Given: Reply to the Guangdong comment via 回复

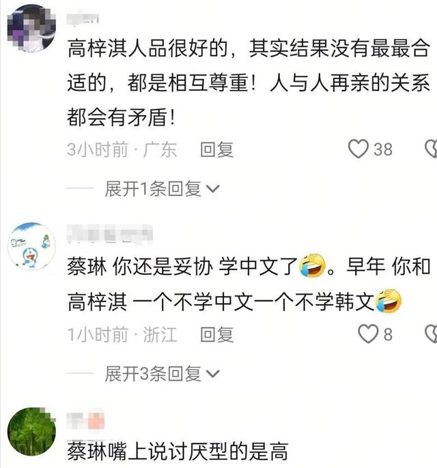Looking at the screenshot, I should click(x=216, y=149).
